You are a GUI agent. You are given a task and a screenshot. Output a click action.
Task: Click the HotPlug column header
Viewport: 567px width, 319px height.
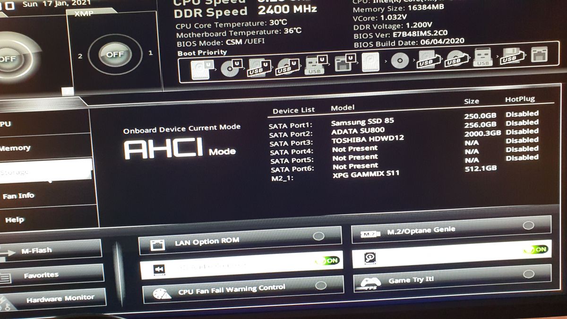pyautogui.click(x=520, y=99)
